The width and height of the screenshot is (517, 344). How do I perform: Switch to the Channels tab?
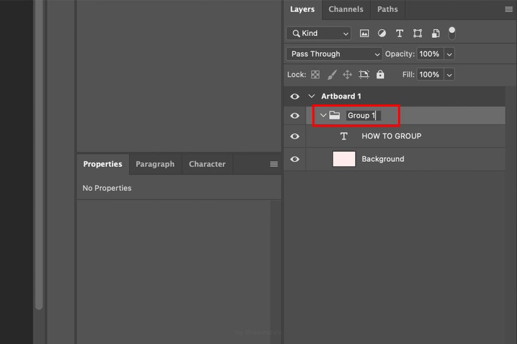(x=346, y=9)
